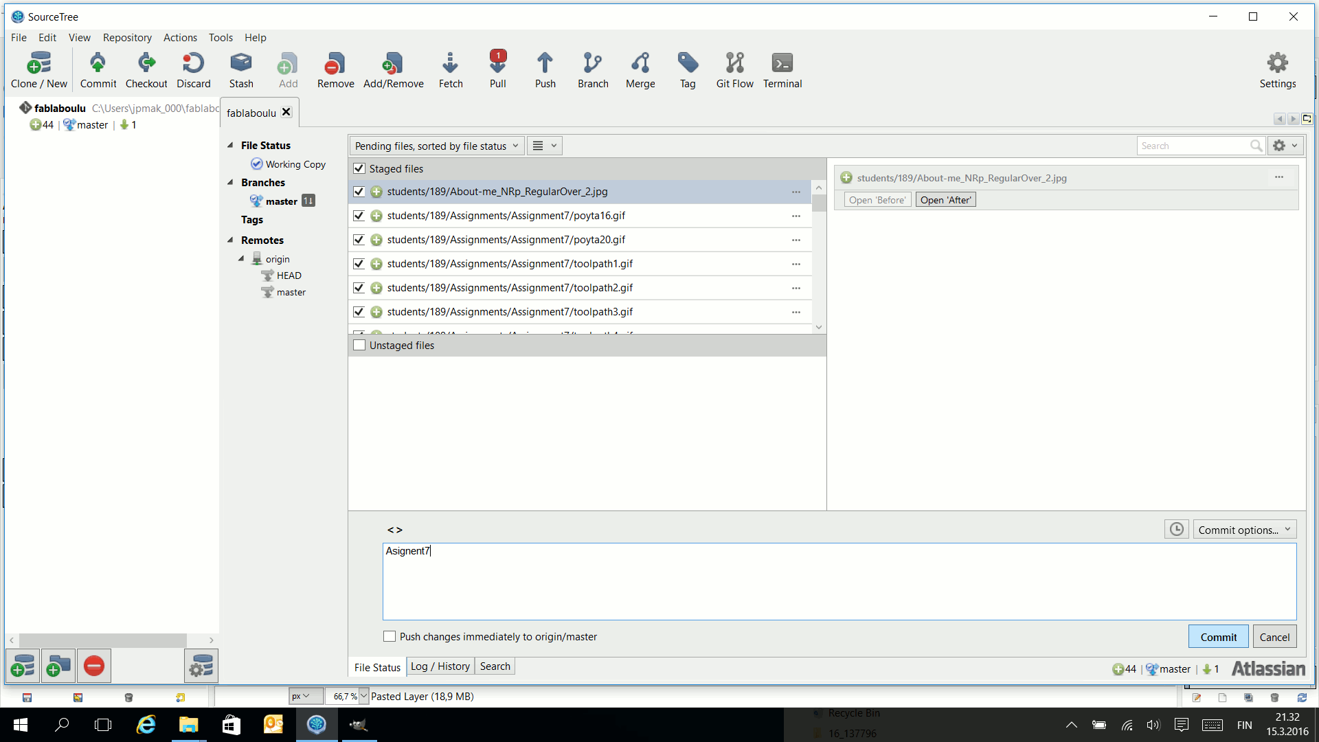Select Working Copy in sidebar
The width and height of the screenshot is (1319, 742).
pos(289,164)
